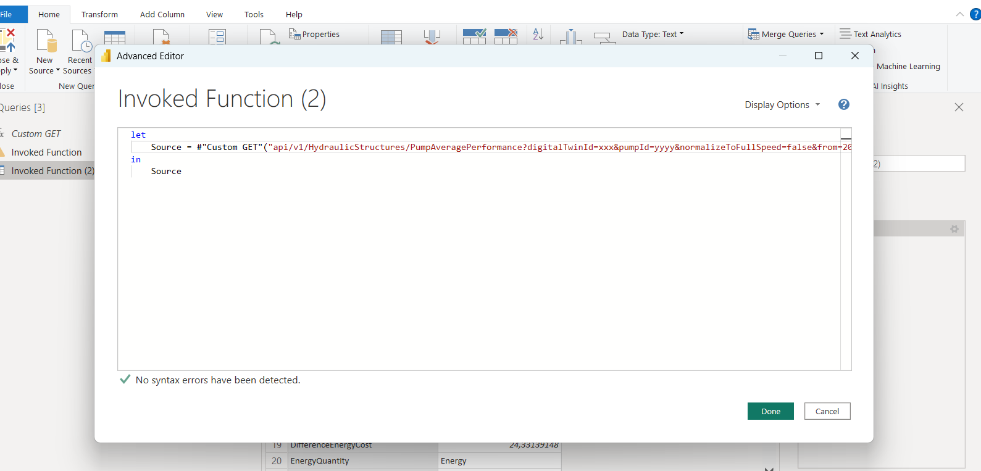Maximize the Advanced Editor window

(x=819, y=56)
